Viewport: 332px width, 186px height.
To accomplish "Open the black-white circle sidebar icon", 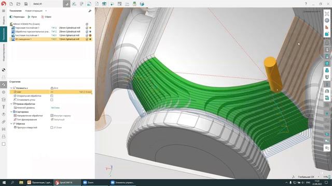I will pyautogui.click(x=4, y=70).
